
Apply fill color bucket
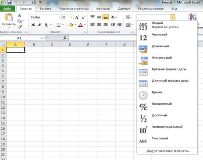click(x=71, y=25)
